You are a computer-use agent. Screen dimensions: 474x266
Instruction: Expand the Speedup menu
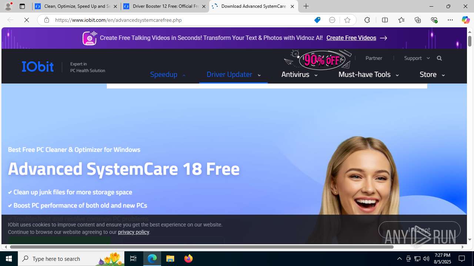[168, 74]
